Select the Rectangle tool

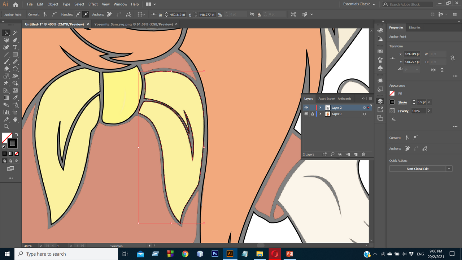click(15, 55)
